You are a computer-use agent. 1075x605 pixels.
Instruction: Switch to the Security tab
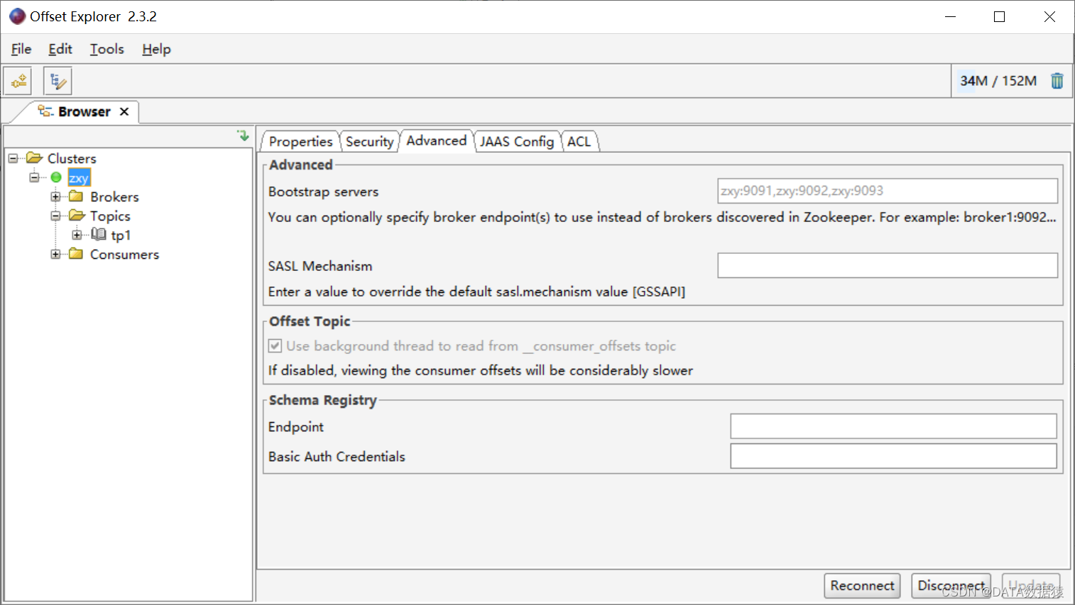[369, 141]
